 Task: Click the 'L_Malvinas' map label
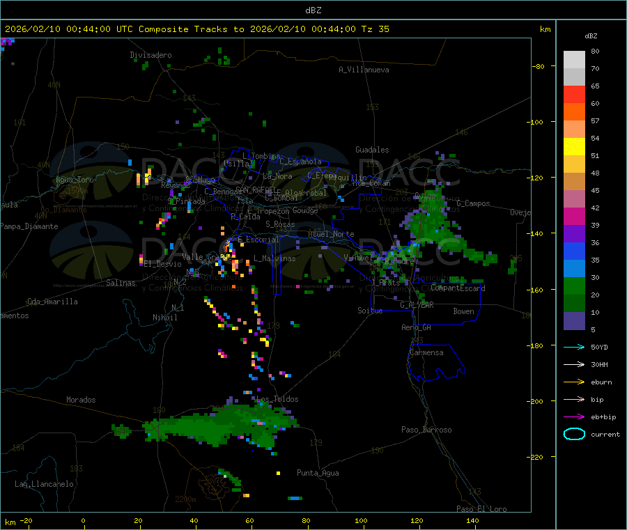[274, 258]
